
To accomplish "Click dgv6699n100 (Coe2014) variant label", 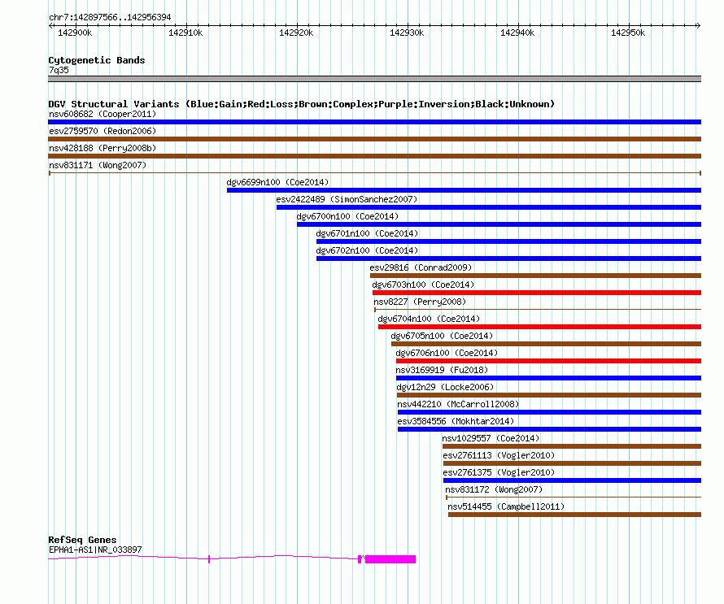I will point(277,182).
